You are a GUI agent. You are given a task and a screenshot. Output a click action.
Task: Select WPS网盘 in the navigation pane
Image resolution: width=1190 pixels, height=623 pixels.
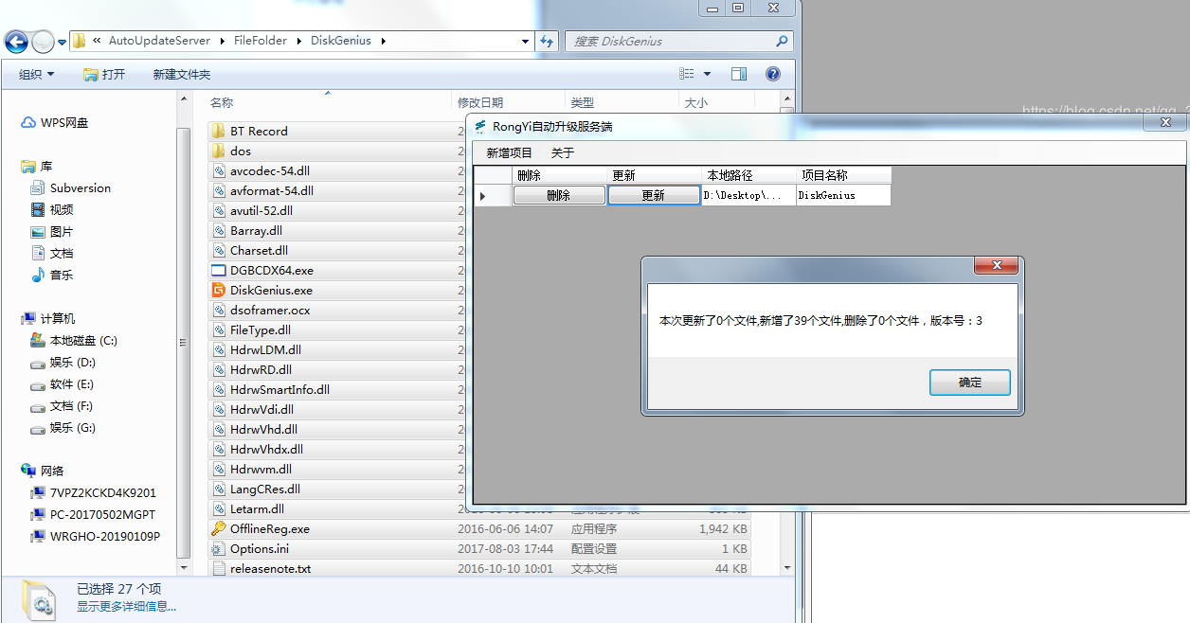click(55, 123)
